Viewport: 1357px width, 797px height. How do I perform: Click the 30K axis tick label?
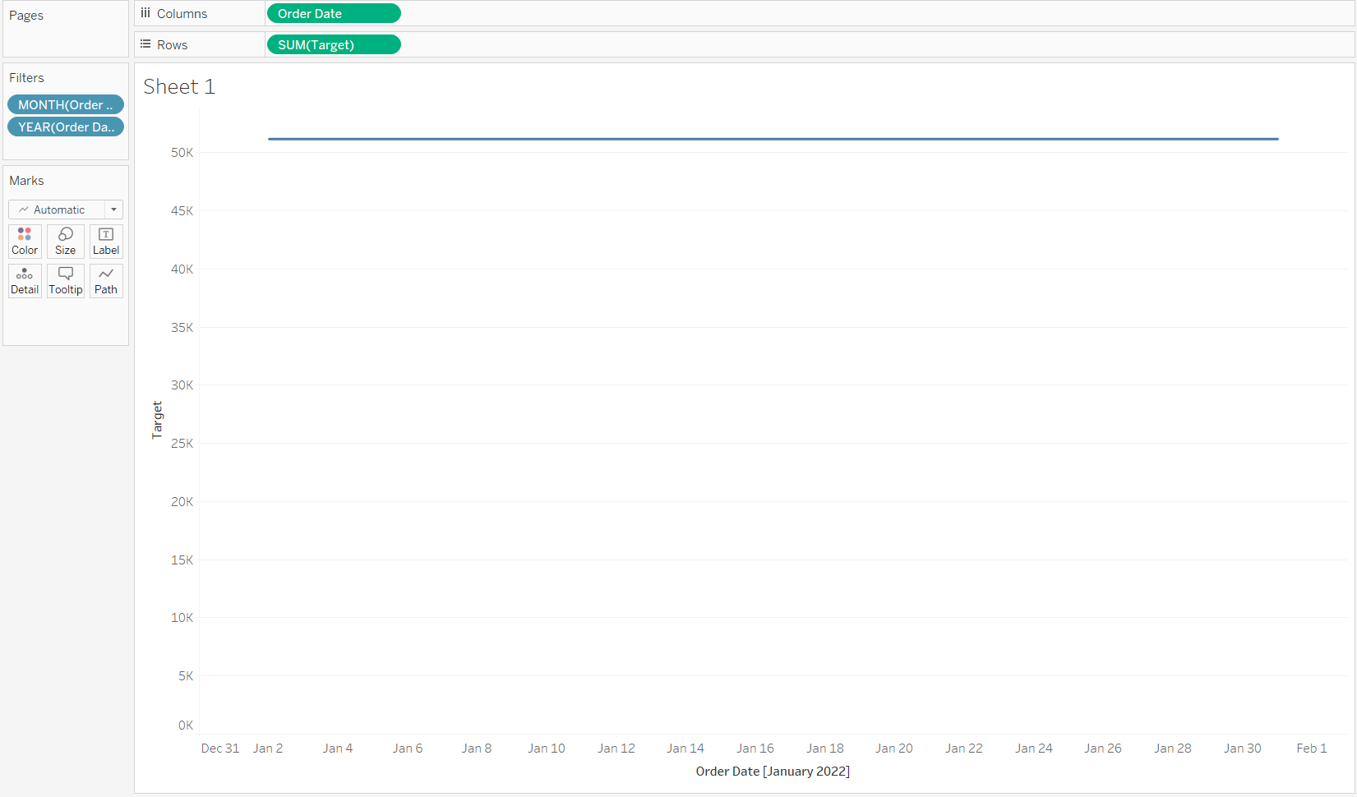tap(182, 385)
